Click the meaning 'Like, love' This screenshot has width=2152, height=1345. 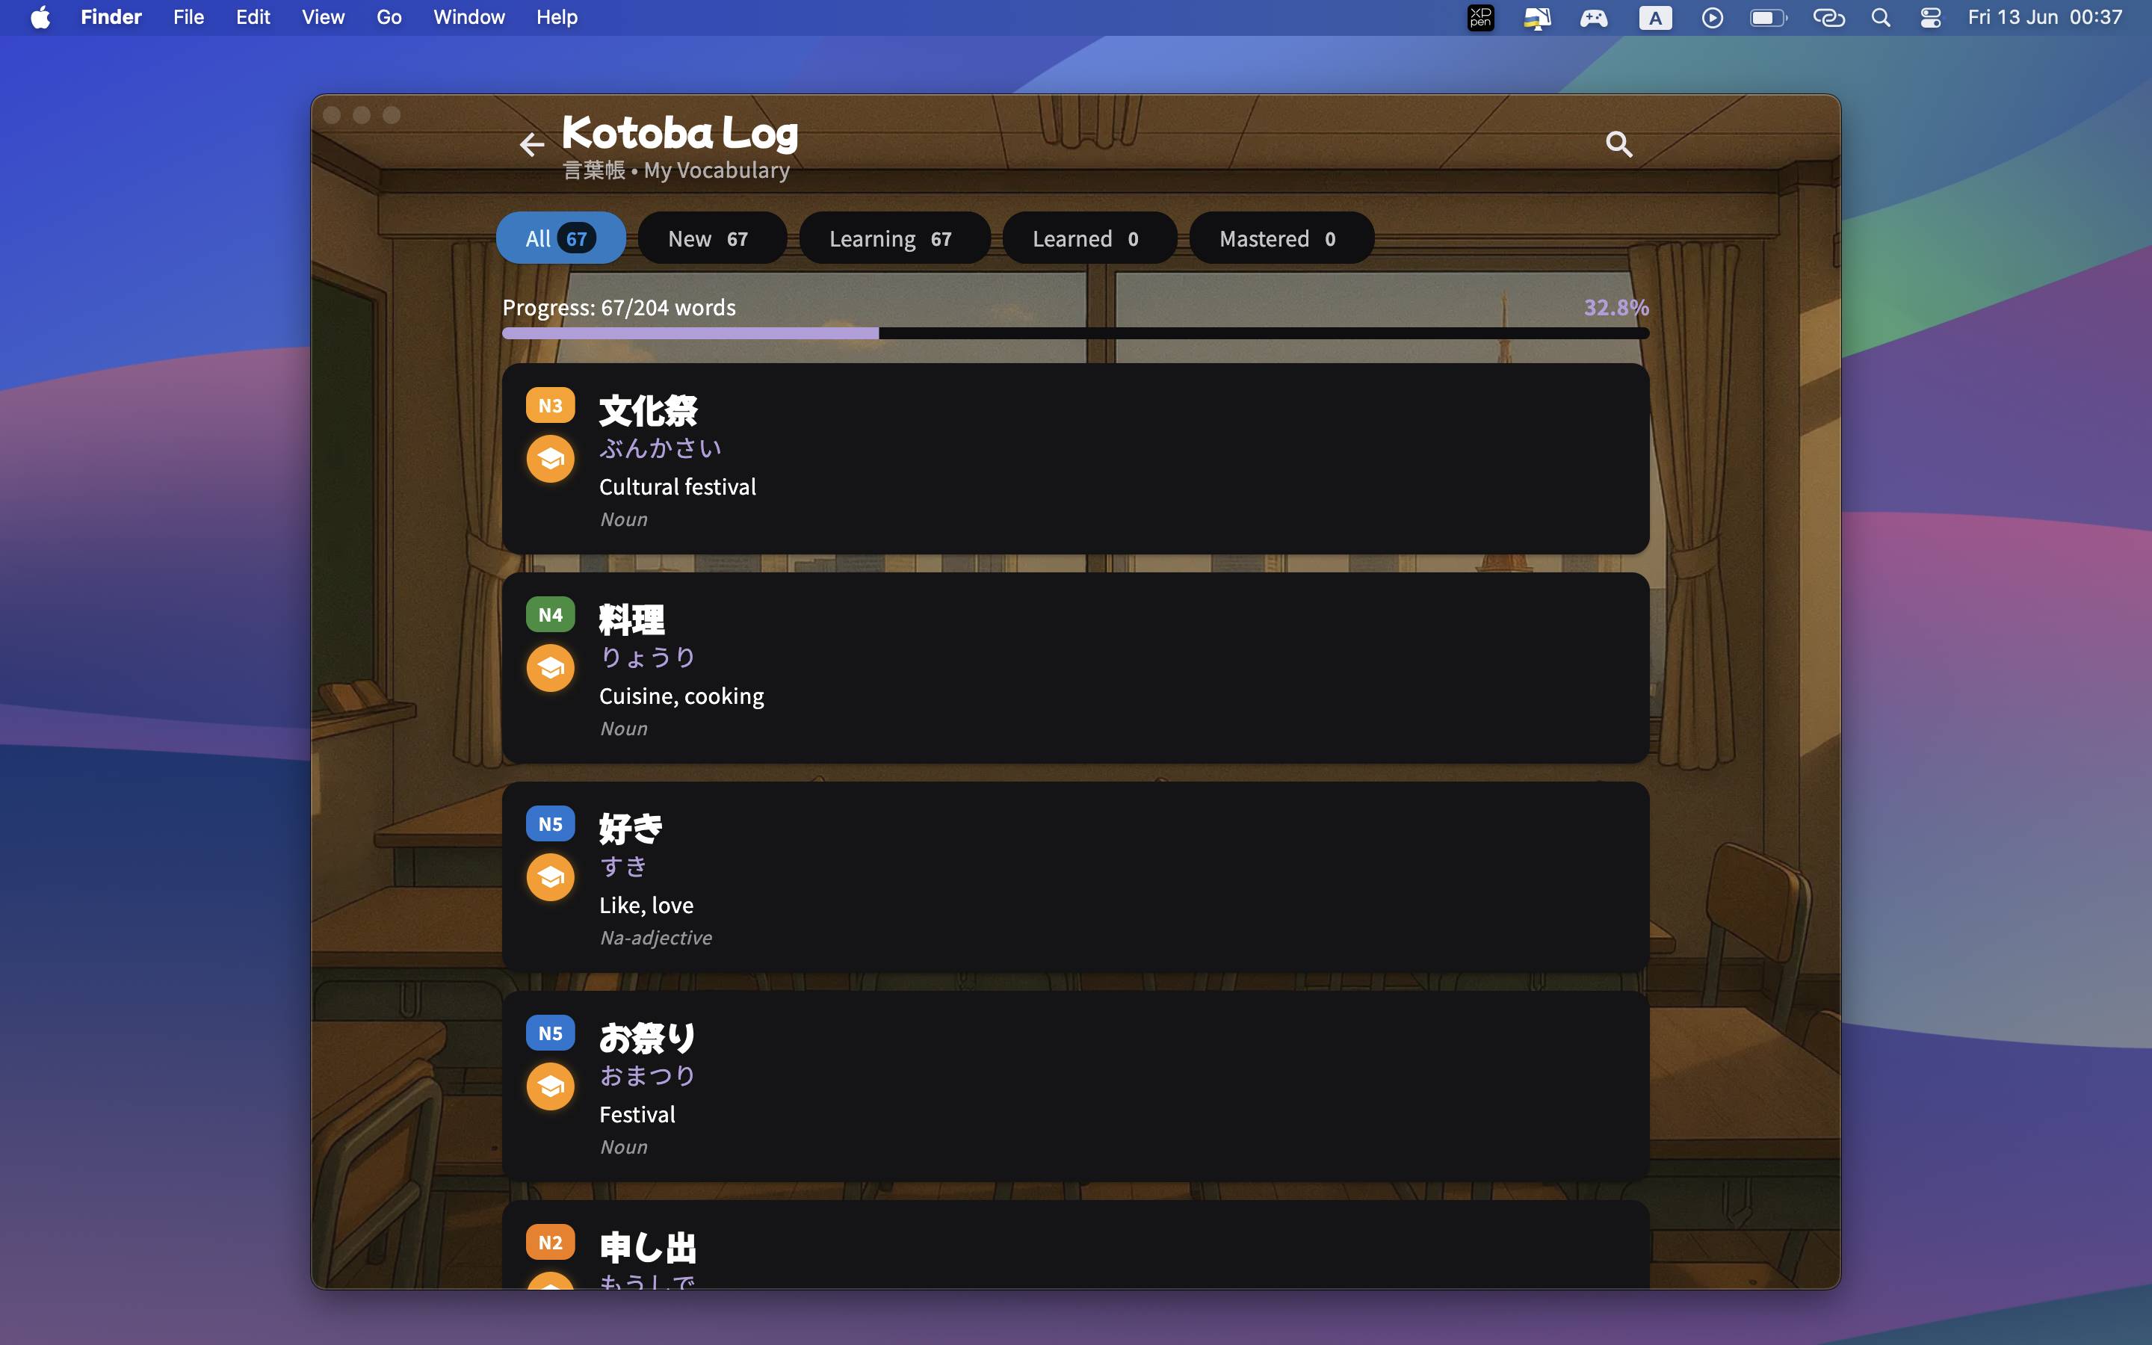(646, 905)
